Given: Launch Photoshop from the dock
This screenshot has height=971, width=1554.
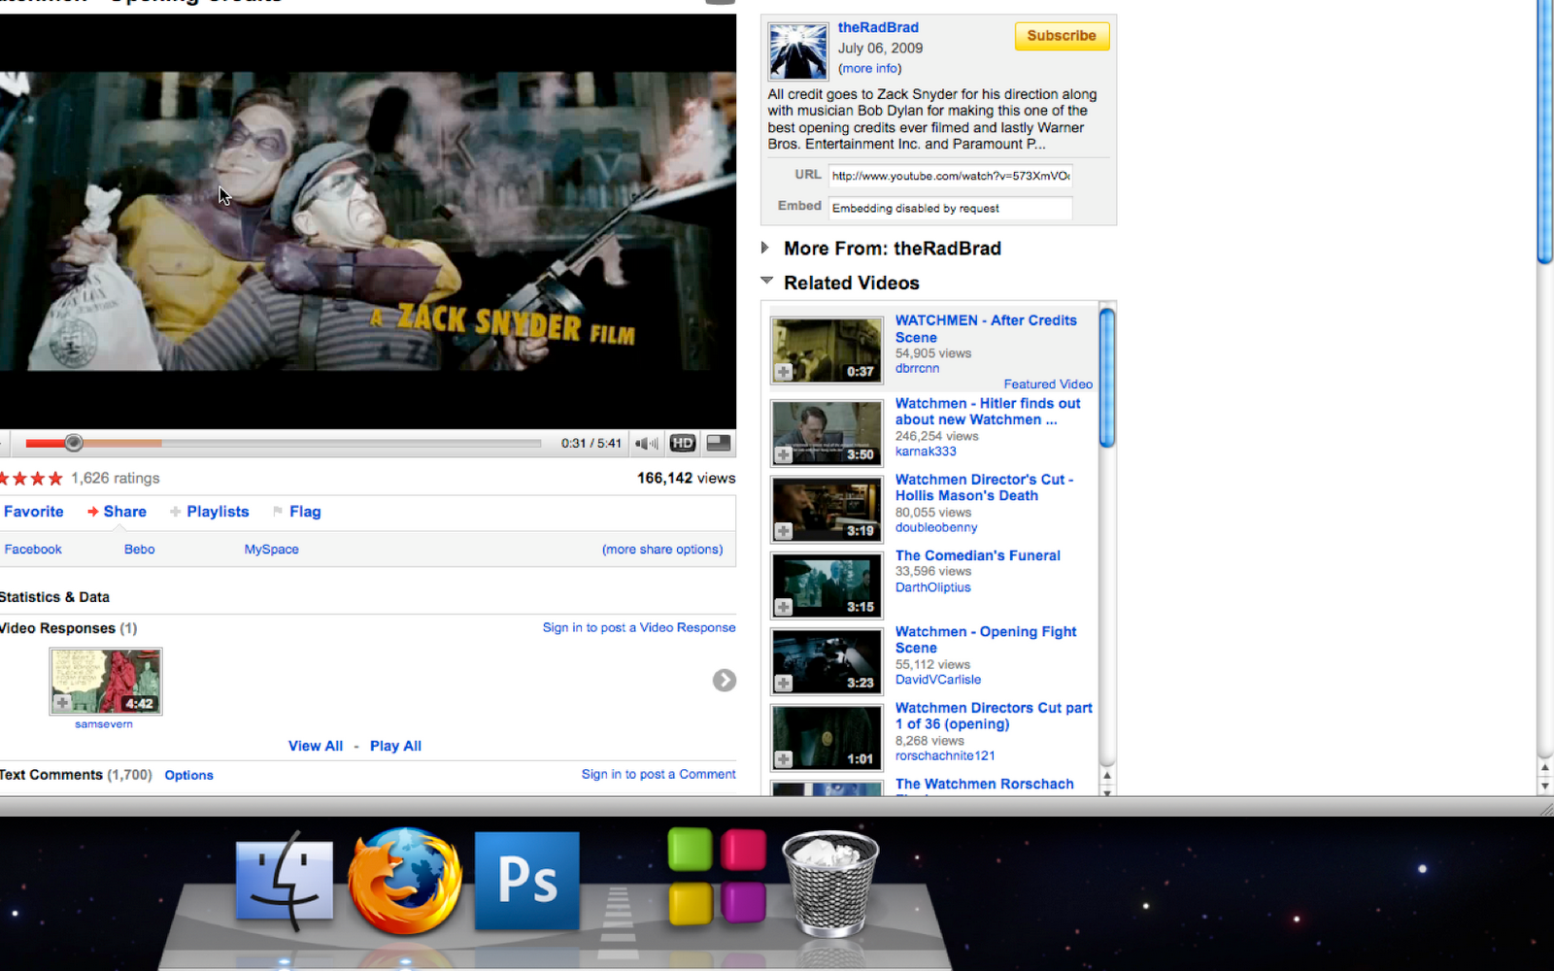Looking at the screenshot, I should coord(527,881).
